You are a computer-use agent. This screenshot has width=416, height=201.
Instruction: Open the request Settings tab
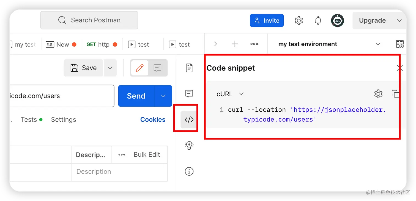click(x=64, y=120)
